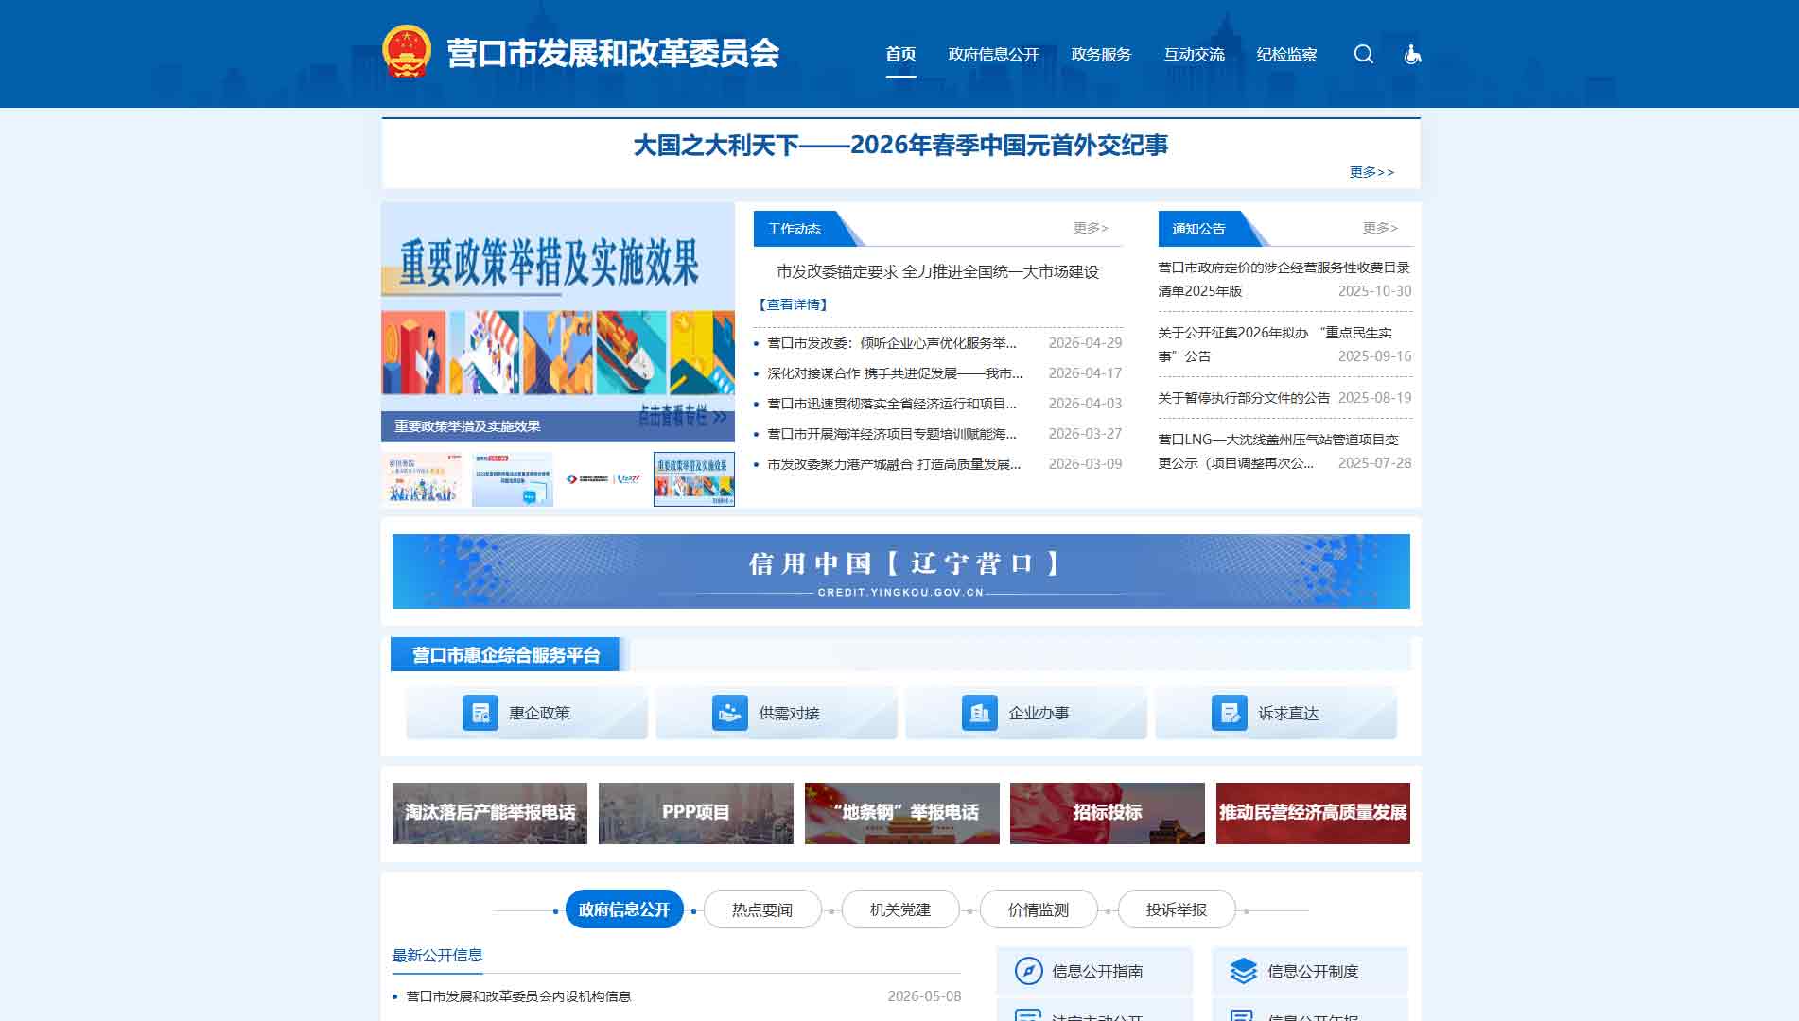Select the first carousel thumbnail
This screenshot has height=1021, width=1799.
pyautogui.click(x=422, y=478)
